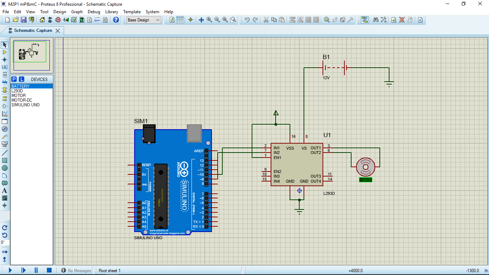Select the Selection Mode arrow tool

pyautogui.click(x=5, y=45)
